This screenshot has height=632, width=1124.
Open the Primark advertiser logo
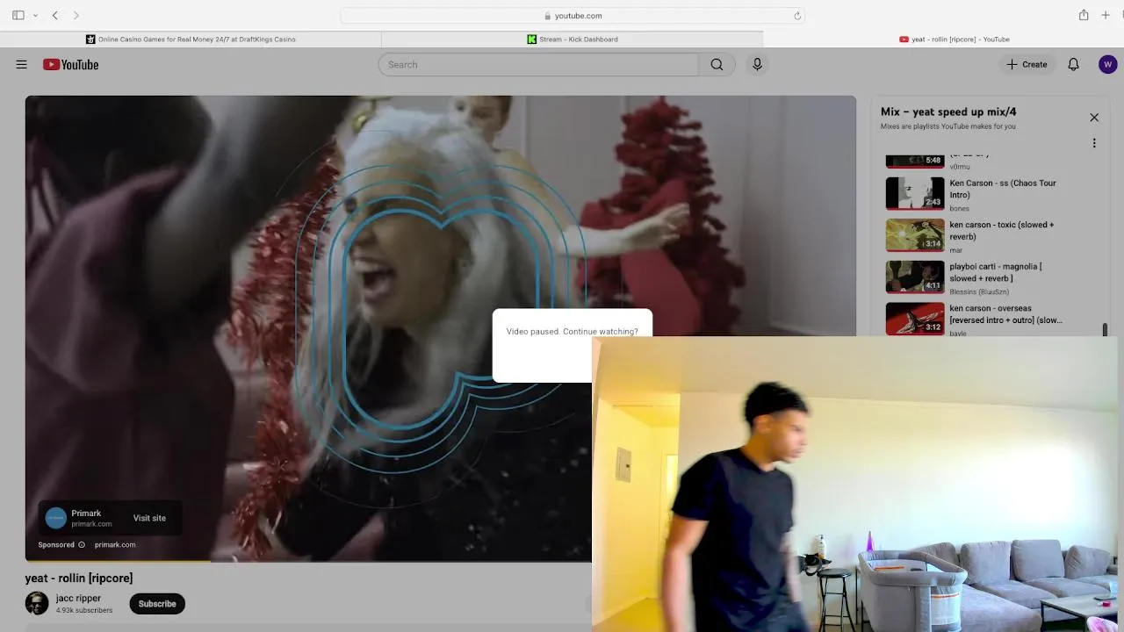click(56, 518)
